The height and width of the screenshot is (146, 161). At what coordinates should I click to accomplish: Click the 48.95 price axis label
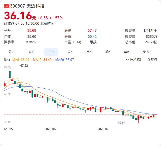coord(8,94)
